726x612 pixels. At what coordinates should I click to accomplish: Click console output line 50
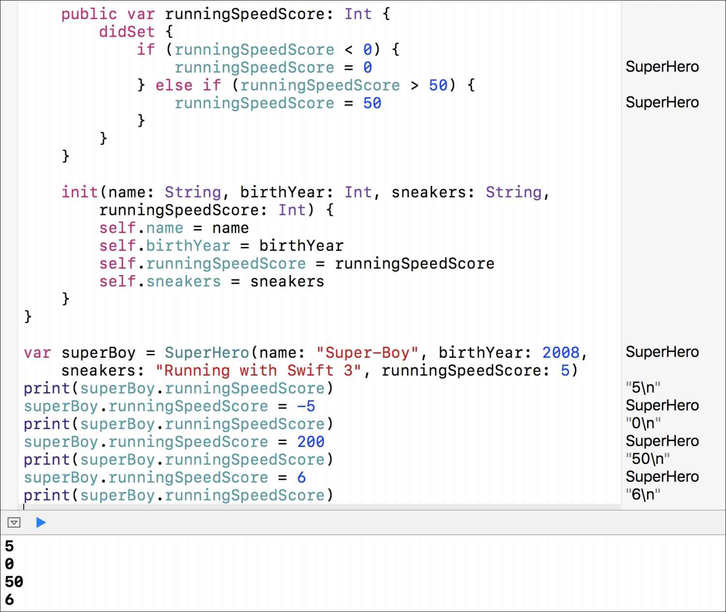pyautogui.click(x=14, y=582)
